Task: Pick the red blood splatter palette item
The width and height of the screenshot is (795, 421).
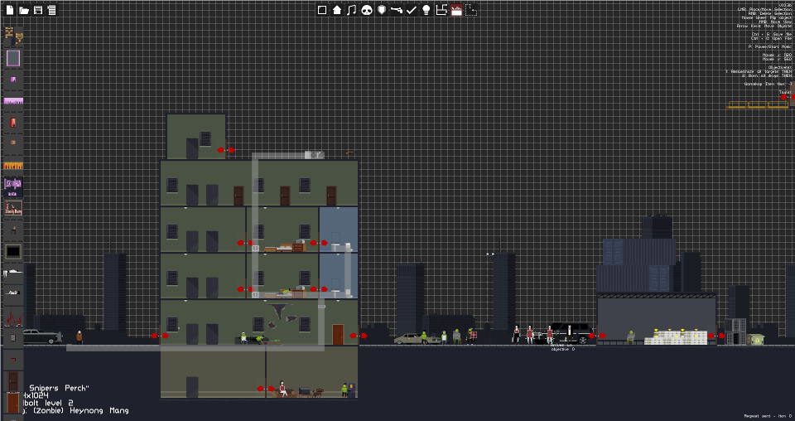Action: (13, 317)
